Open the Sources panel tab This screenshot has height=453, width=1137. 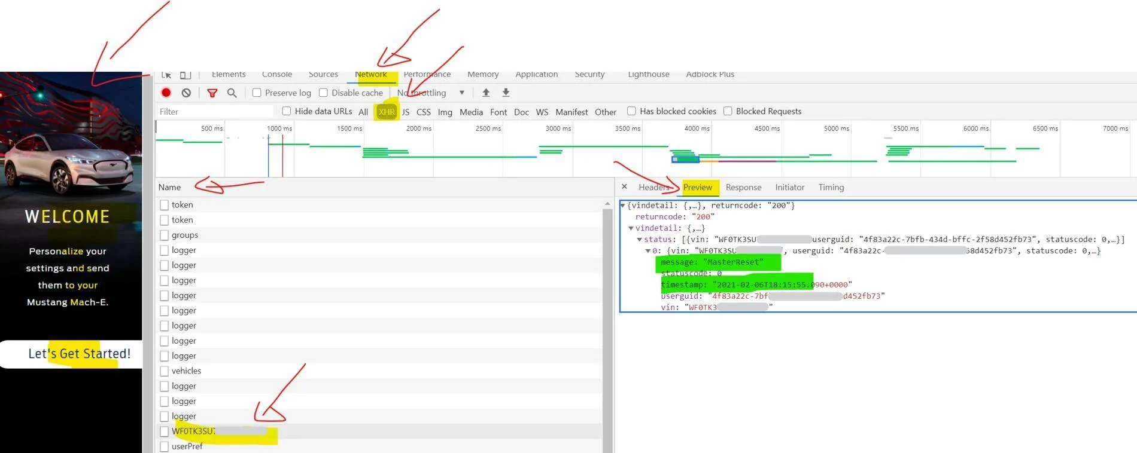coord(323,75)
